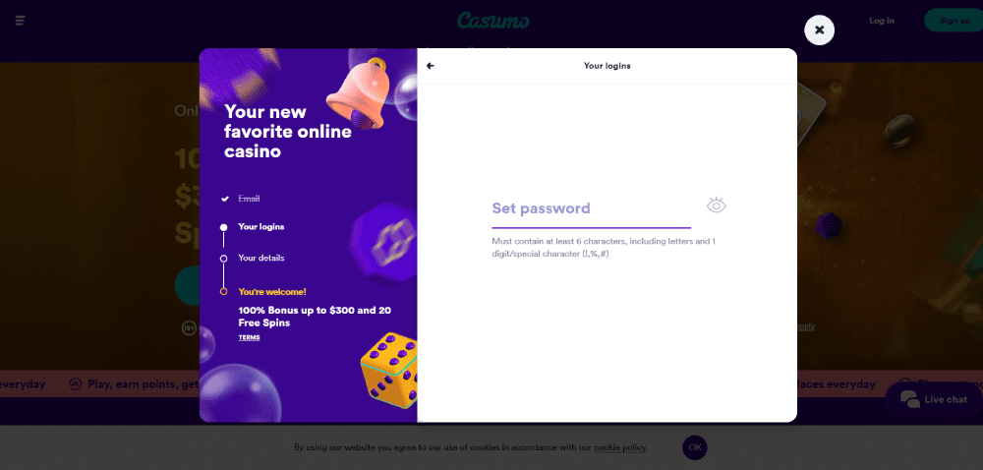Image resolution: width=983 pixels, height=470 pixels.
Task: Click the Casumo logo
Action: (x=492, y=20)
